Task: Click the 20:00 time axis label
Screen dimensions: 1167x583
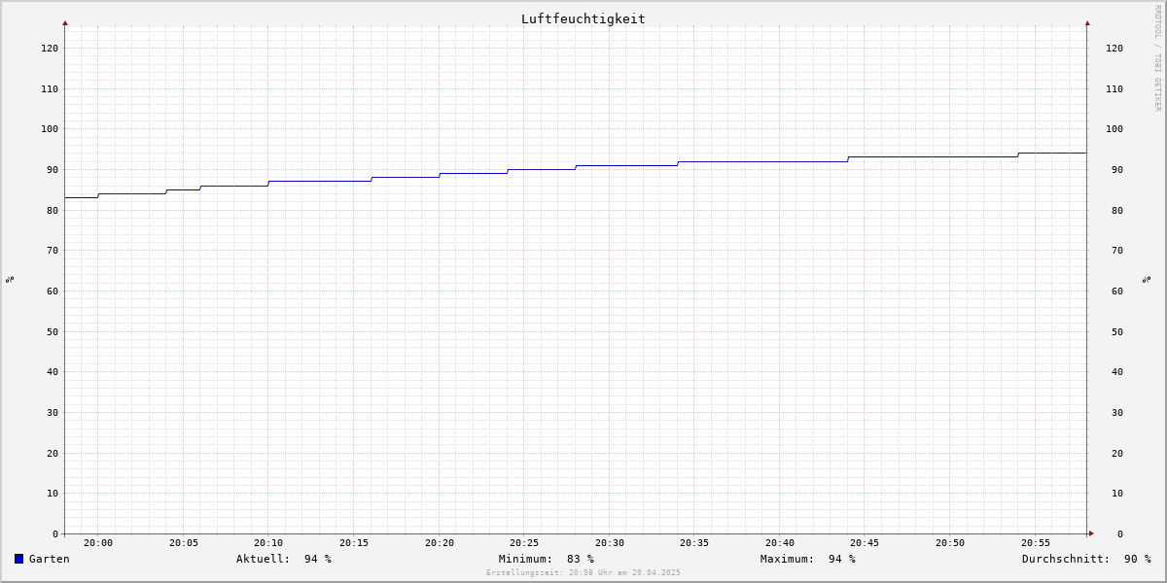Action: [x=98, y=543]
